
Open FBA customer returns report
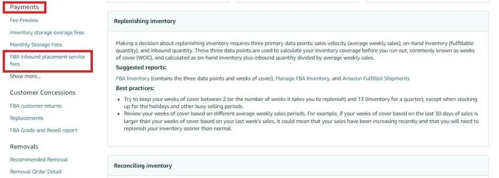(x=36, y=106)
